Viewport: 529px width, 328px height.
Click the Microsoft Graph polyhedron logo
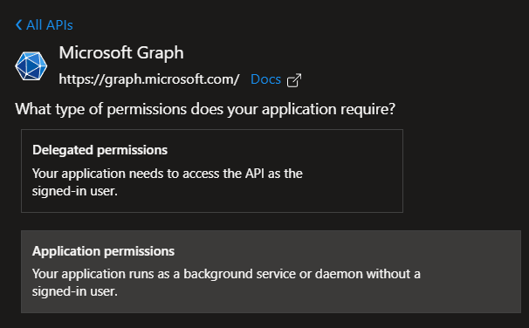point(31,65)
